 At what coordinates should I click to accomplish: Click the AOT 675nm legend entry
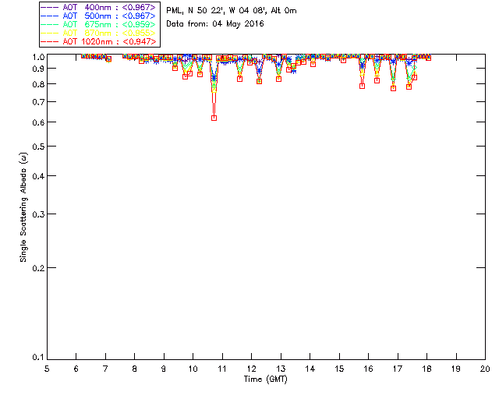(x=98, y=24)
